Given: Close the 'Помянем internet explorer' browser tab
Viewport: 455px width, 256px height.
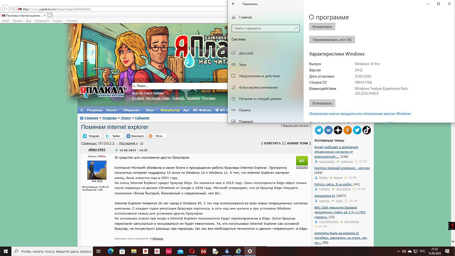Looking at the screenshot, I should (44, 16).
